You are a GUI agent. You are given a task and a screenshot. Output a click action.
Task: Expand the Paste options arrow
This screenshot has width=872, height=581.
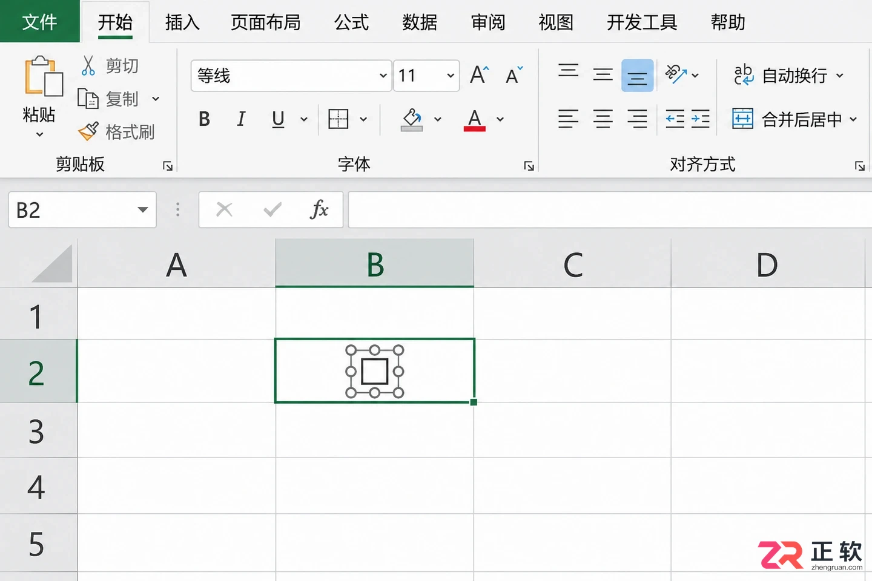(39, 134)
